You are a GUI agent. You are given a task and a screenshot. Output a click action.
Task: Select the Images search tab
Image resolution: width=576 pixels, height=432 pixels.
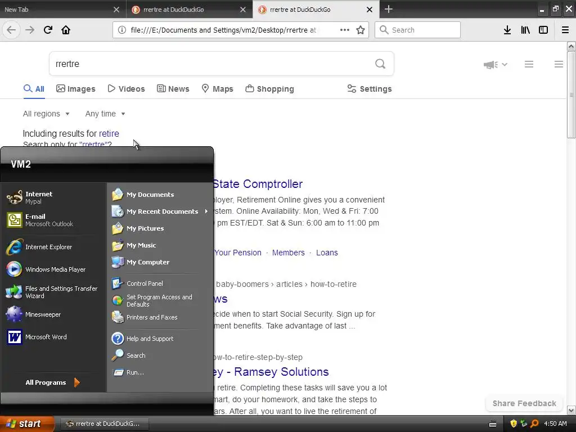point(76,89)
